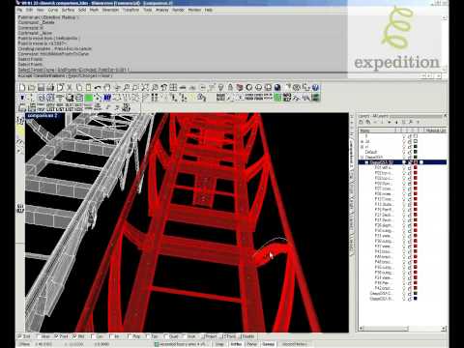Image resolution: width=464 pixels, height=348 pixels.
Task: Toggle Planar in the status bar
Action: [x=251, y=344]
